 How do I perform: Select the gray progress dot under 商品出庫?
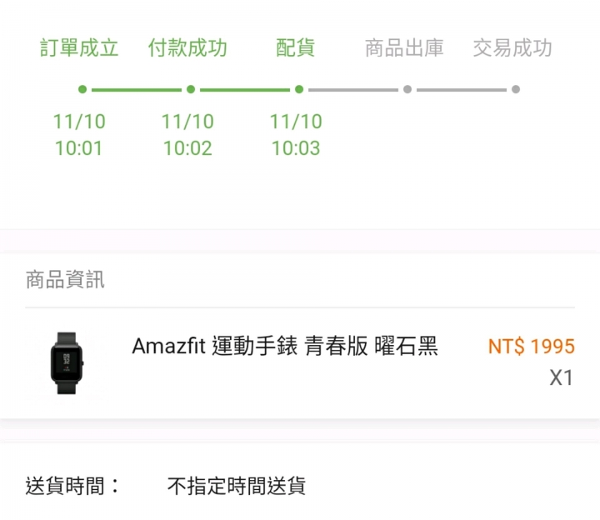(x=407, y=89)
